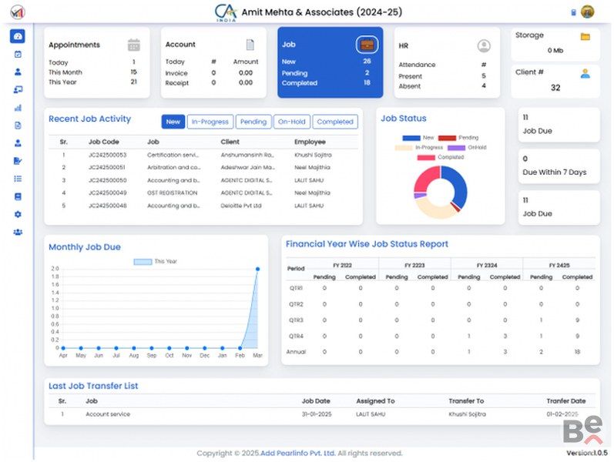Click job code JC242500053 row
The height and width of the screenshot is (462, 614).
[x=107, y=155]
